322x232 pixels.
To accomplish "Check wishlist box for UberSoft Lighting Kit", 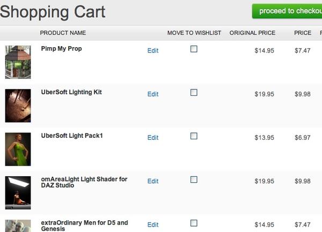I will pyautogui.click(x=194, y=92).
